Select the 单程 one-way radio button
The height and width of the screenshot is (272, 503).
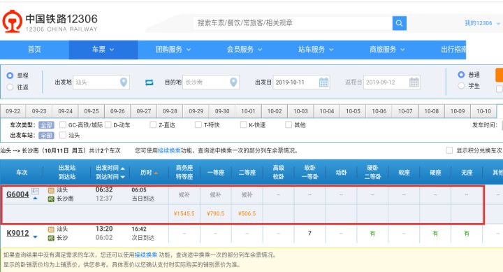pyautogui.click(x=10, y=76)
